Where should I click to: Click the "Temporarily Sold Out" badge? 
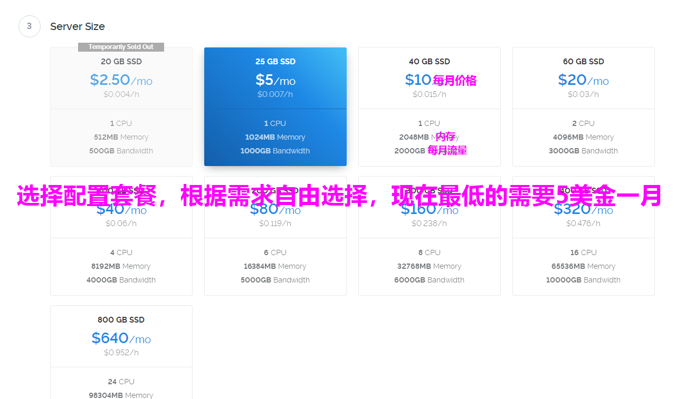tap(121, 47)
